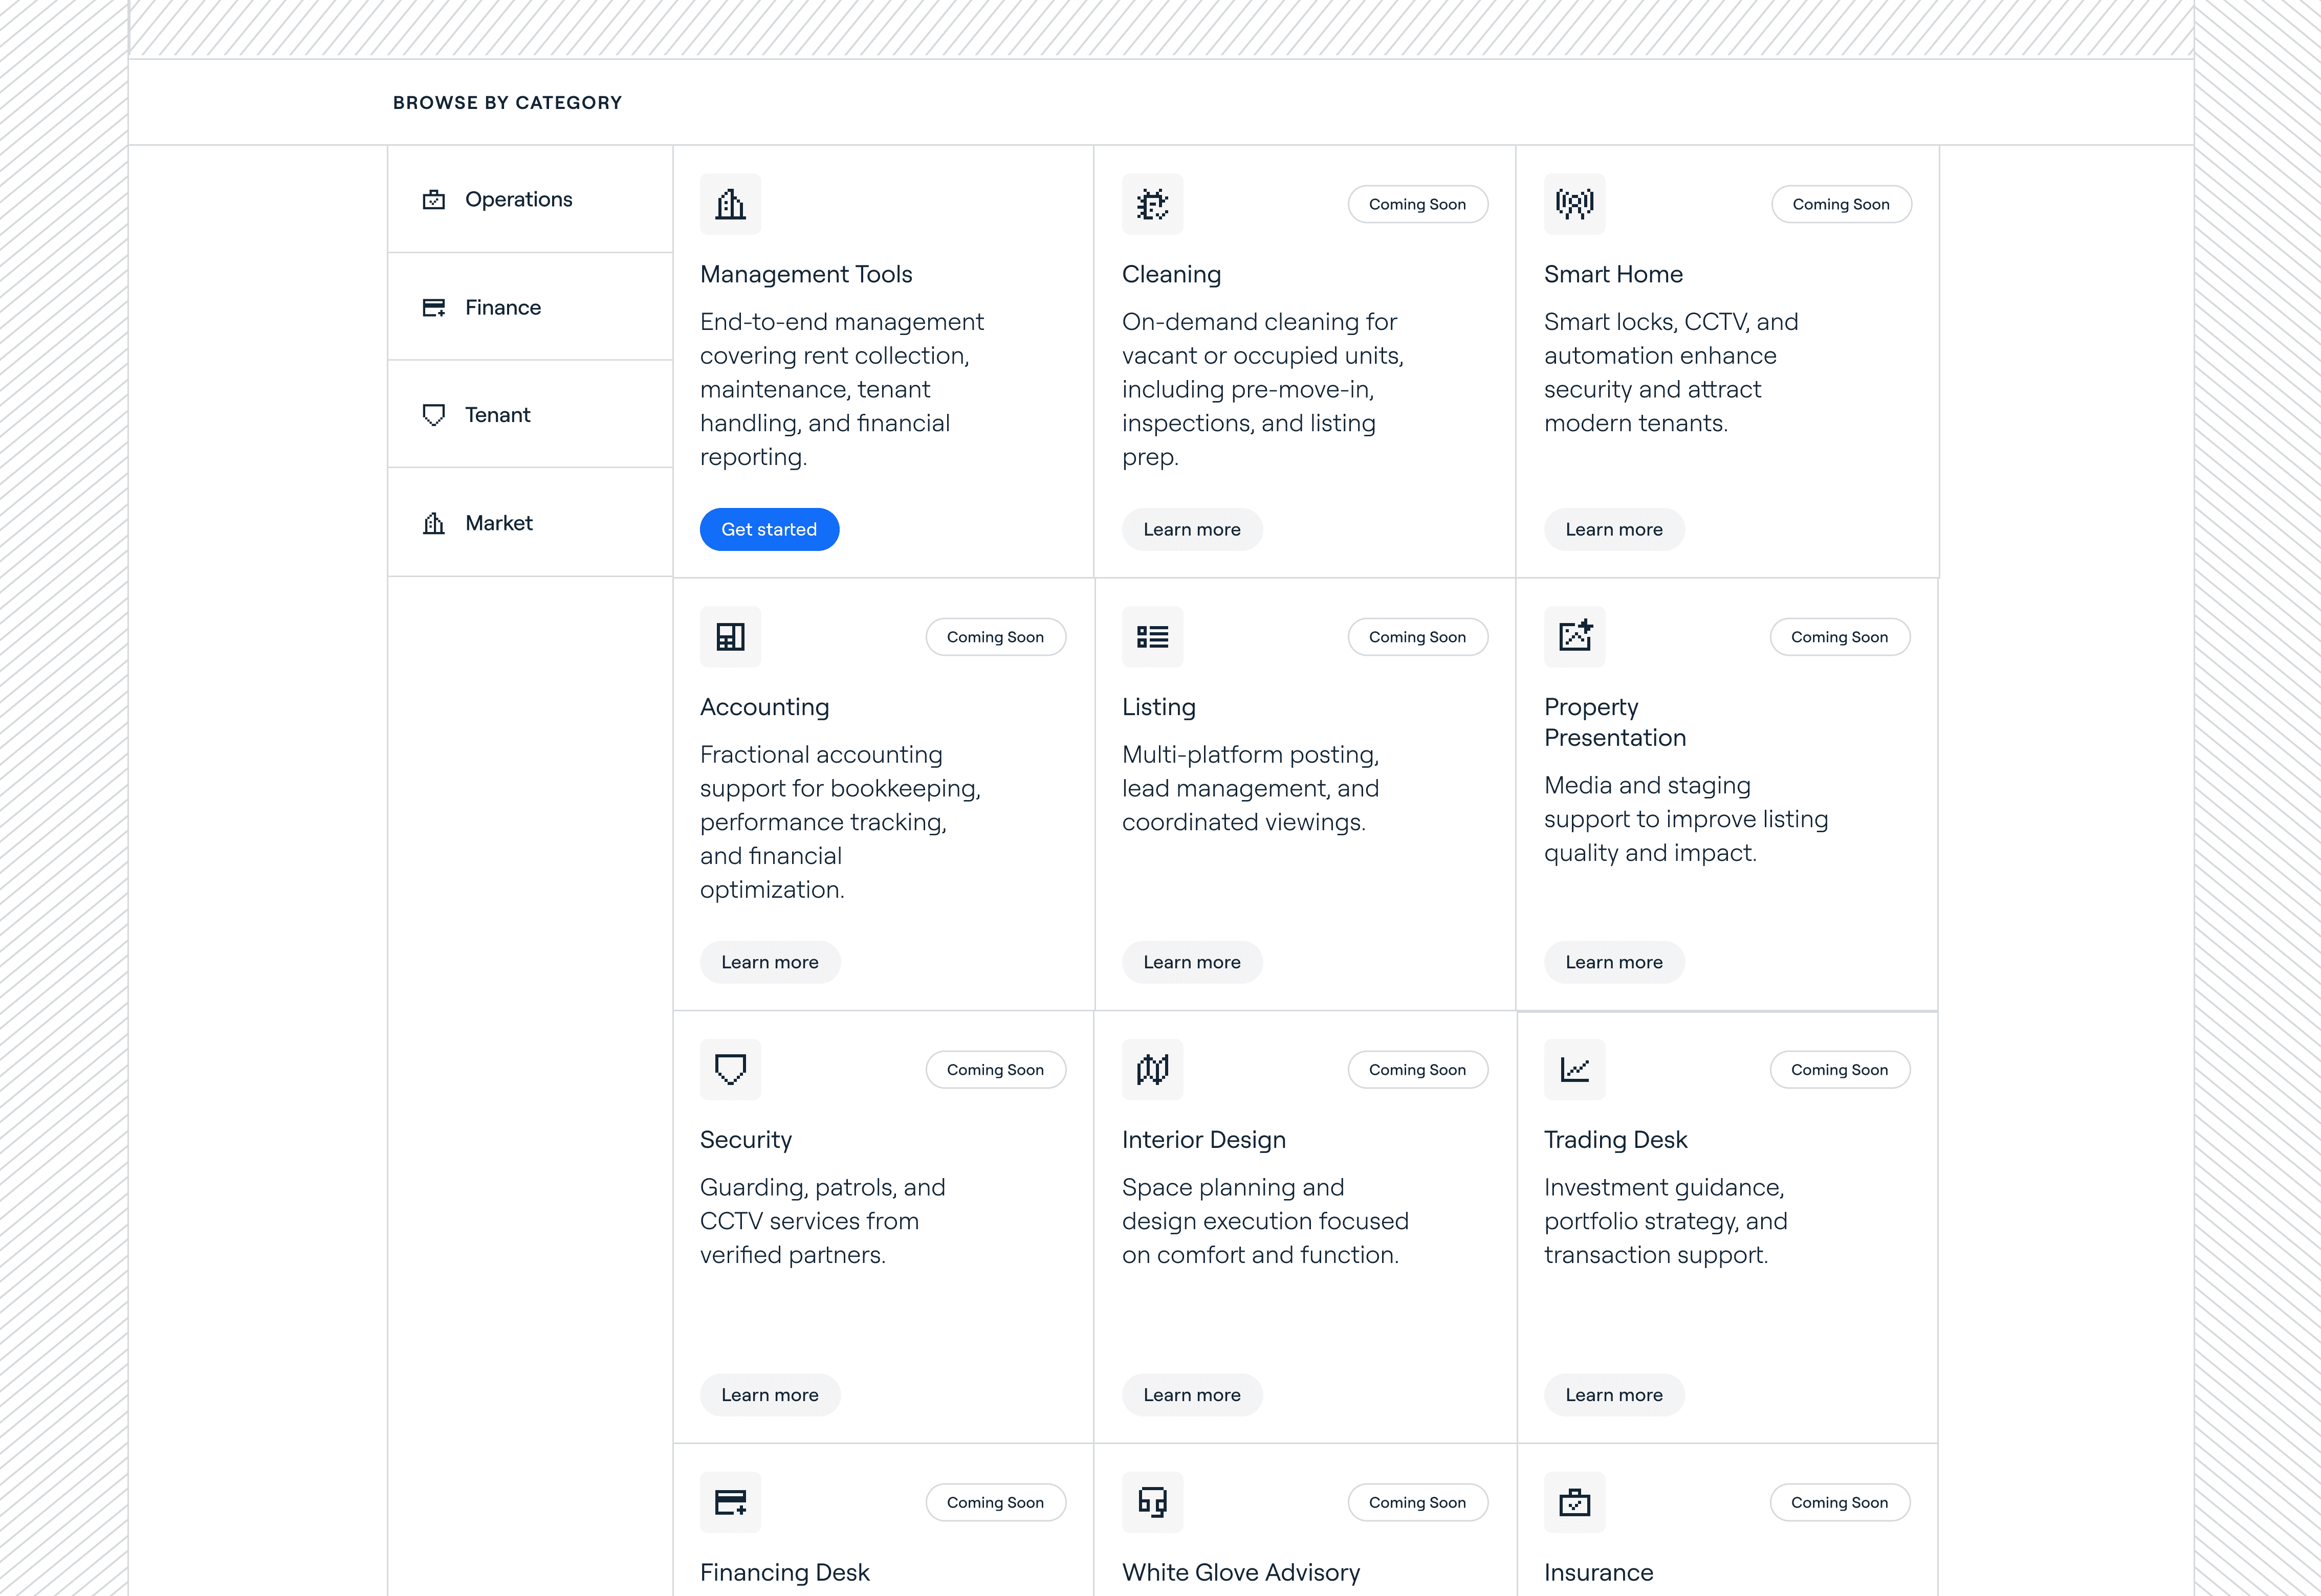Screen dimensions: 2321x1596
Task: Click the Smart Home signal icon
Action: (x=1574, y=204)
